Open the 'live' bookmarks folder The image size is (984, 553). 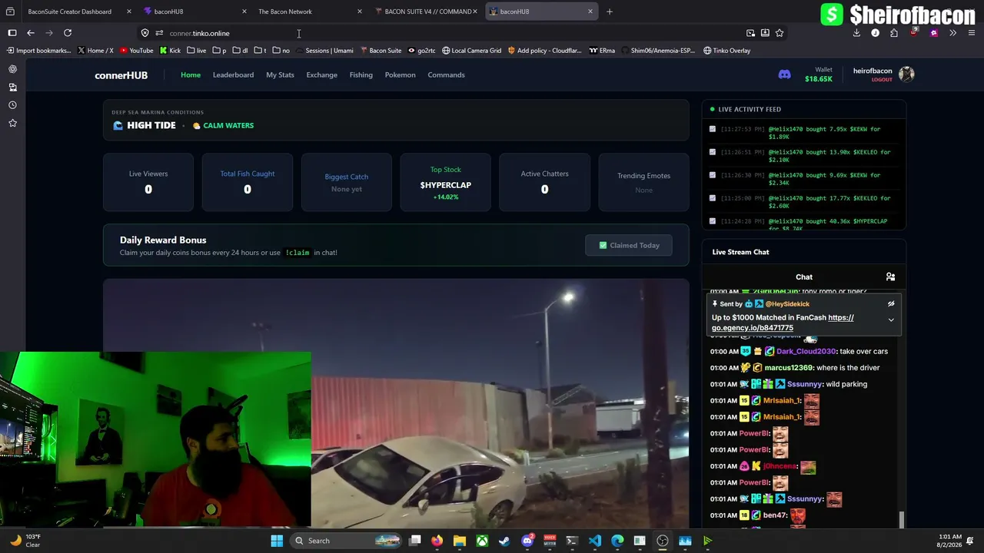click(196, 51)
